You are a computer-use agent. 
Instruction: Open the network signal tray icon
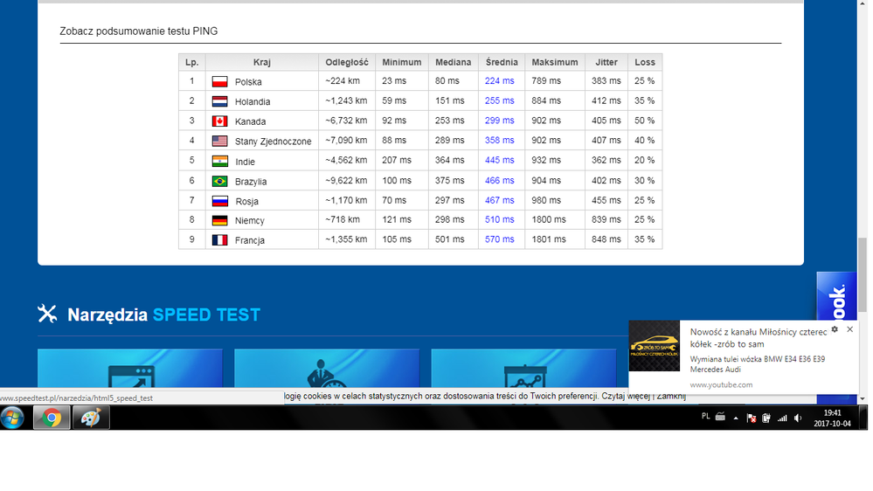point(782,418)
